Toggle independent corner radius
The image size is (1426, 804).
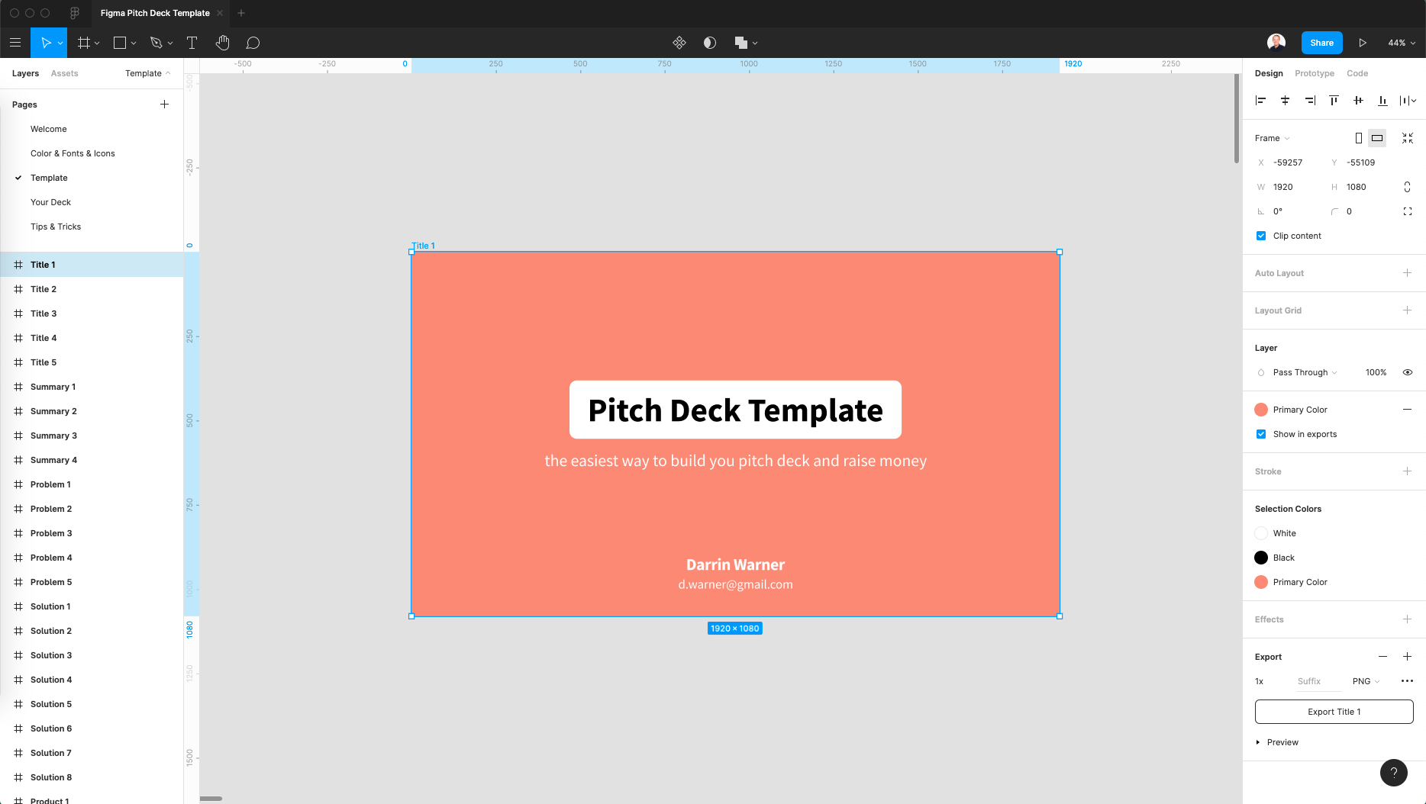[1408, 211]
